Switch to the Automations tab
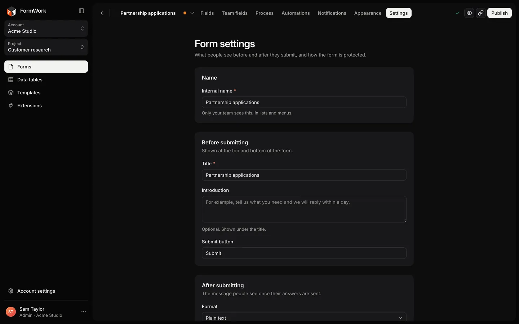 coord(296,13)
